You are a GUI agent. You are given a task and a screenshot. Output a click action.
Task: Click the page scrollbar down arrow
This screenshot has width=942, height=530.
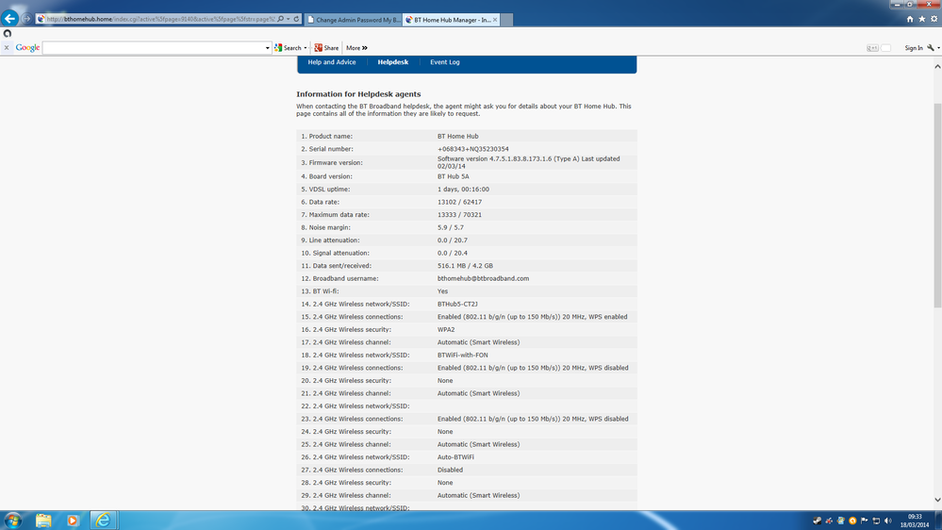pyautogui.click(x=937, y=500)
